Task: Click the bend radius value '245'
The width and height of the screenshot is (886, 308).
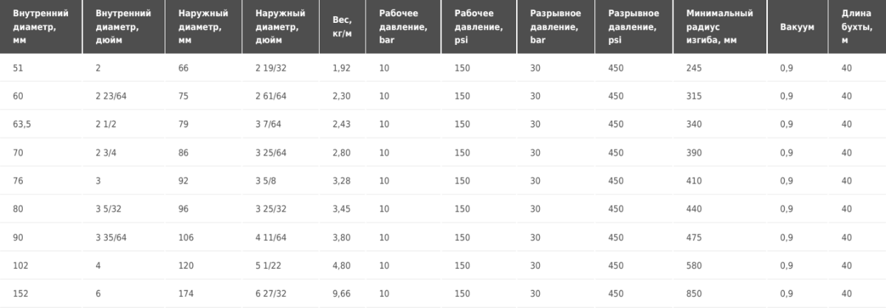Action: pos(693,69)
